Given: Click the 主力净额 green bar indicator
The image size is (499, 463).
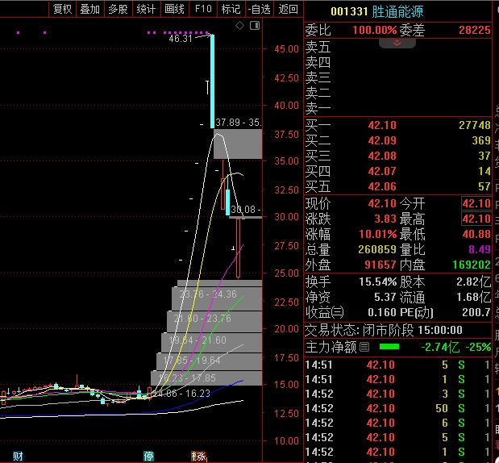Looking at the screenshot, I should (x=389, y=347).
